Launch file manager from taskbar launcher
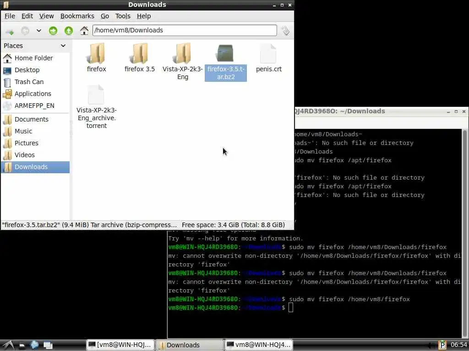This screenshot has width=469, height=351. 22,346
